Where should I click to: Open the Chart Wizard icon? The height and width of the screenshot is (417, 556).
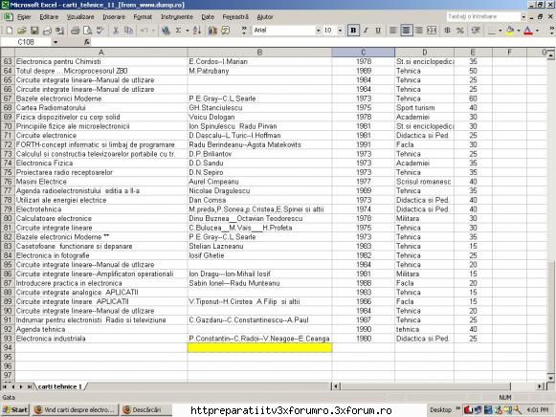coord(212,31)
